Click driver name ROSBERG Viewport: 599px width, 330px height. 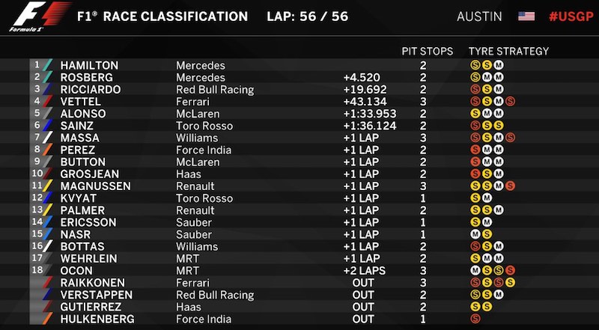click(x=85, y=78)
